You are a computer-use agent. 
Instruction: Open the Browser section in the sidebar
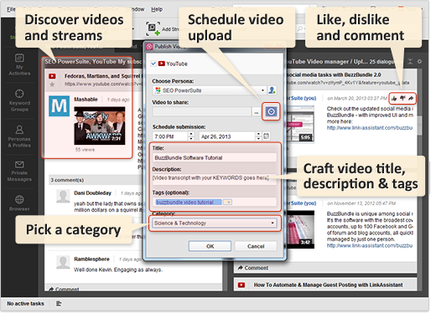pyautogui.click(x=19, y=203)
